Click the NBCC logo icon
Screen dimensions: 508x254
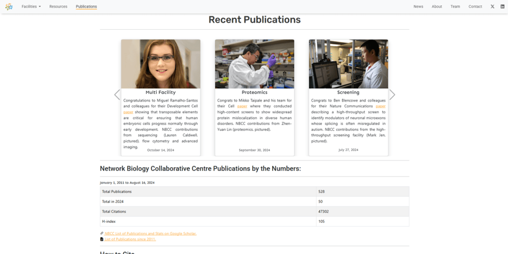tap(9, 6)
